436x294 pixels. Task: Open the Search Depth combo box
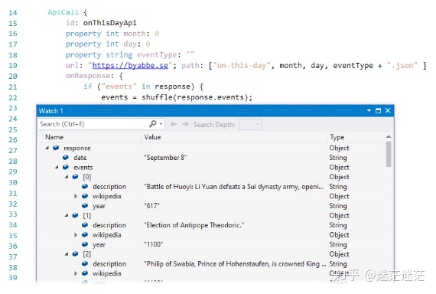coord(250,125)
